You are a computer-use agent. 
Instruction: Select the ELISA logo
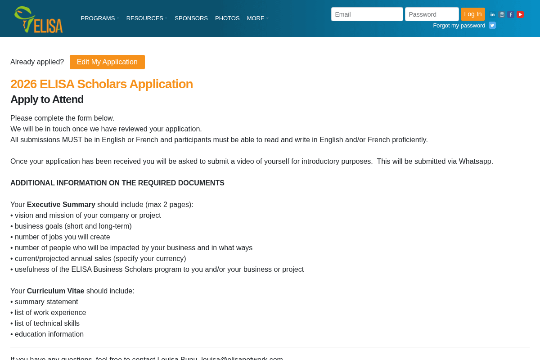39,18
